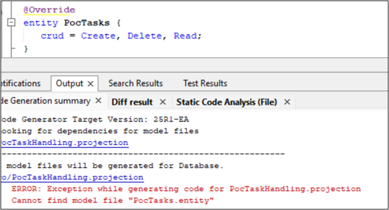Open the Diff result sub-tab
The width and height of the screenshot is (389, 210).
[x=132, y=102]
